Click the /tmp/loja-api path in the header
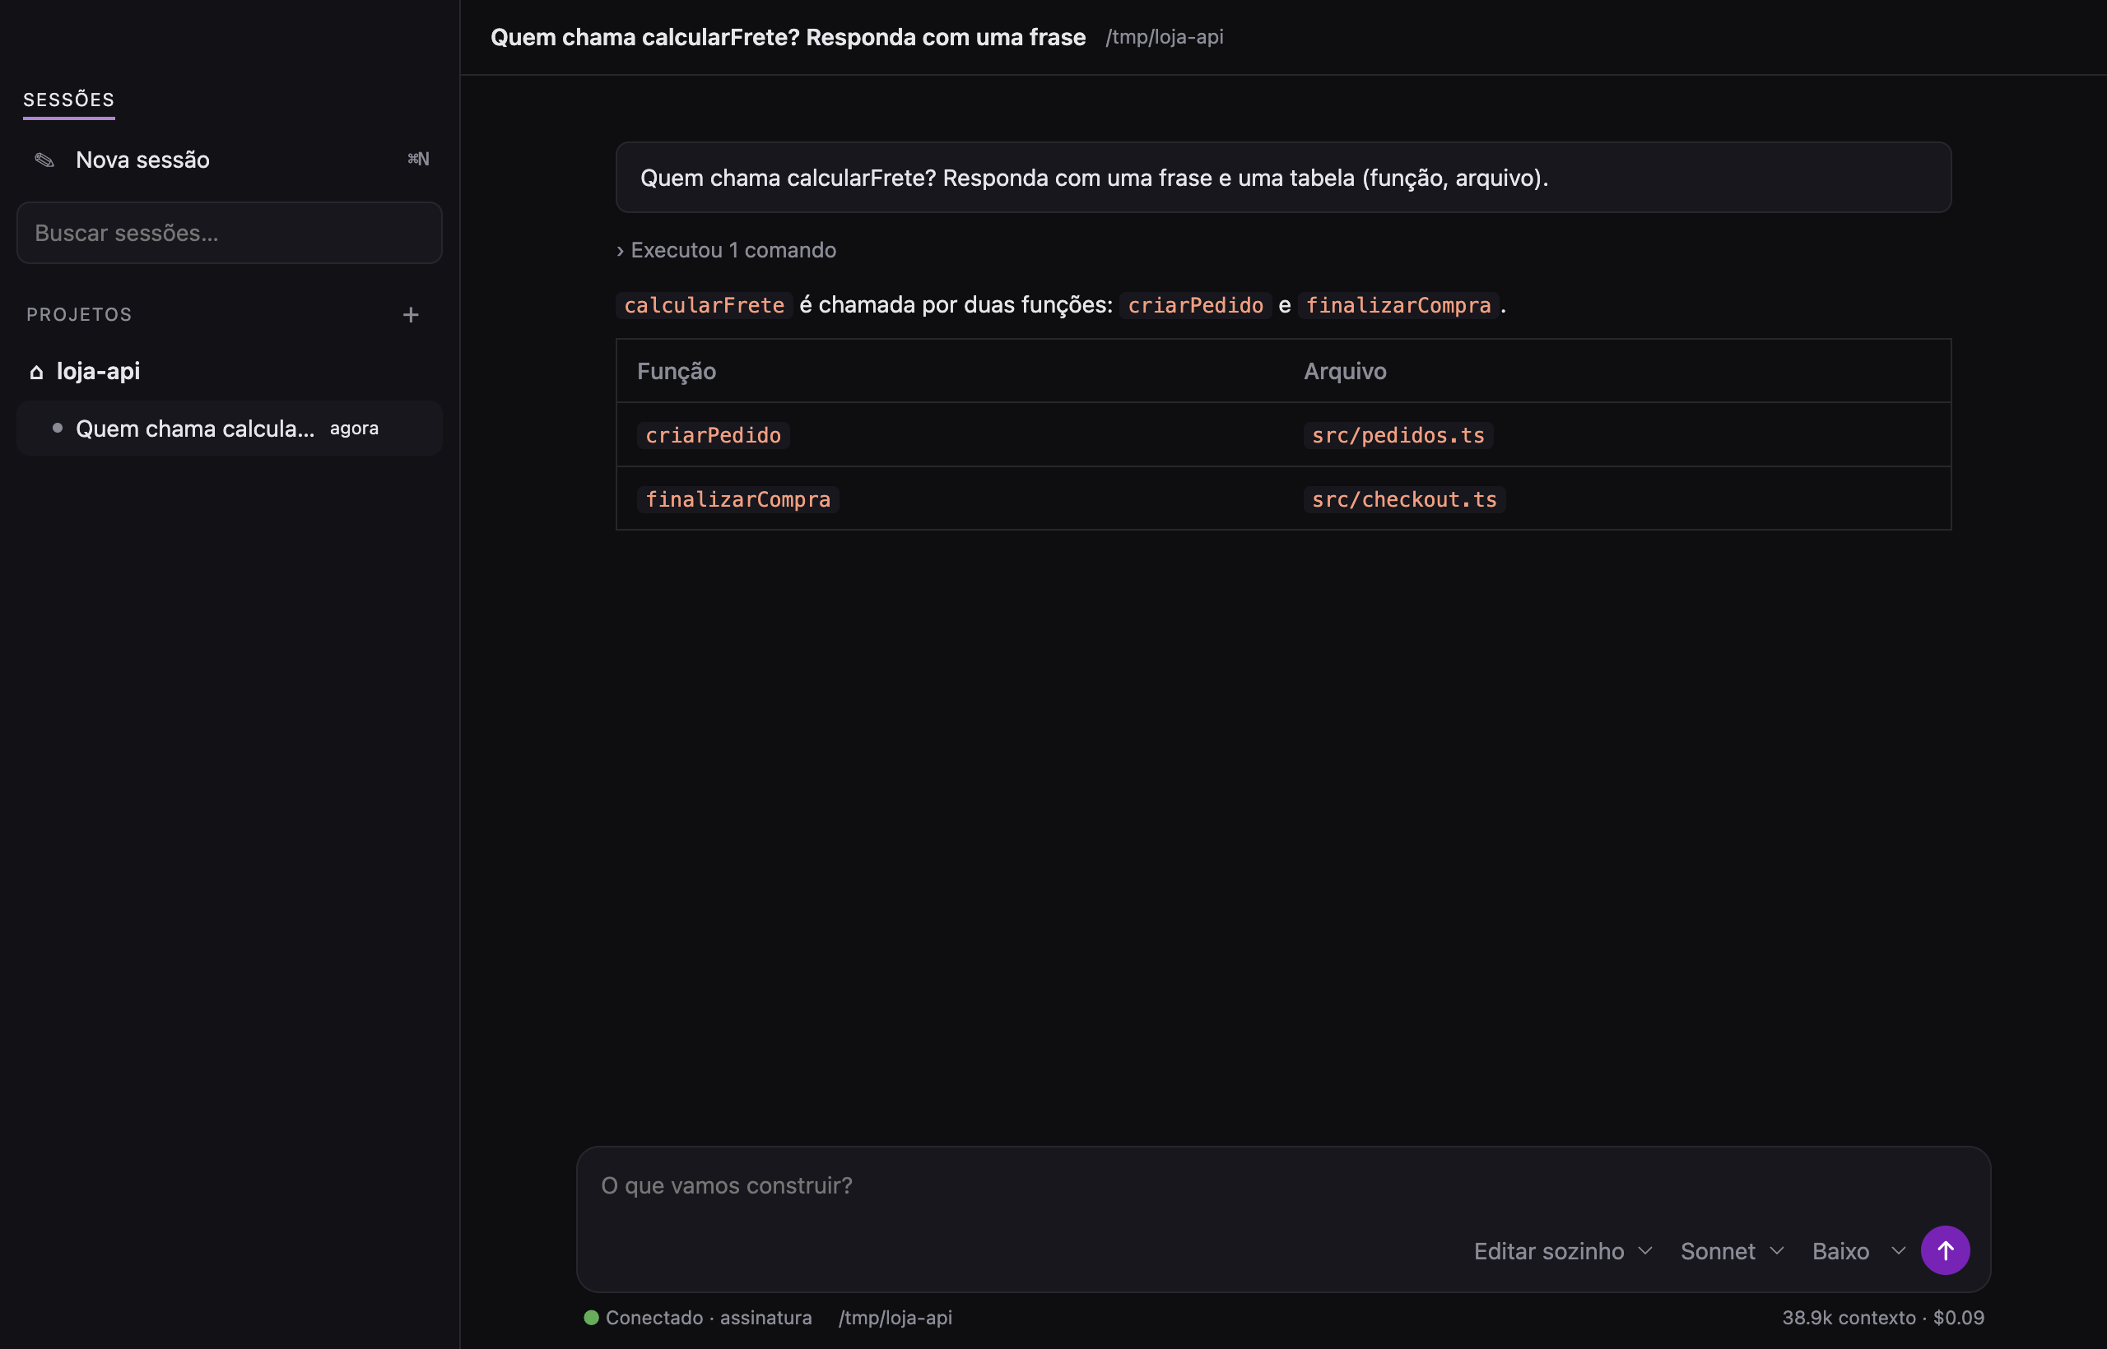This screenshot has height=1349, width=2107. point(1164,38)
